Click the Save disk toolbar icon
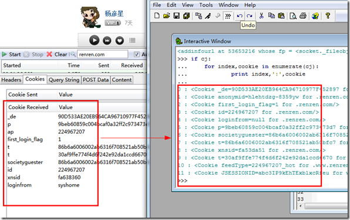350x220 pixels. [177, 16]
